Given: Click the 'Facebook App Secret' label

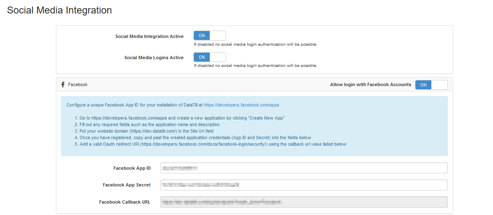Looking at the screenshot, I should click(x=127, y=185).
